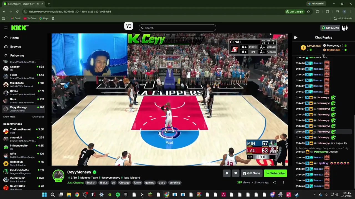
Task: Click the video player to pause
Action: (170, 99)
